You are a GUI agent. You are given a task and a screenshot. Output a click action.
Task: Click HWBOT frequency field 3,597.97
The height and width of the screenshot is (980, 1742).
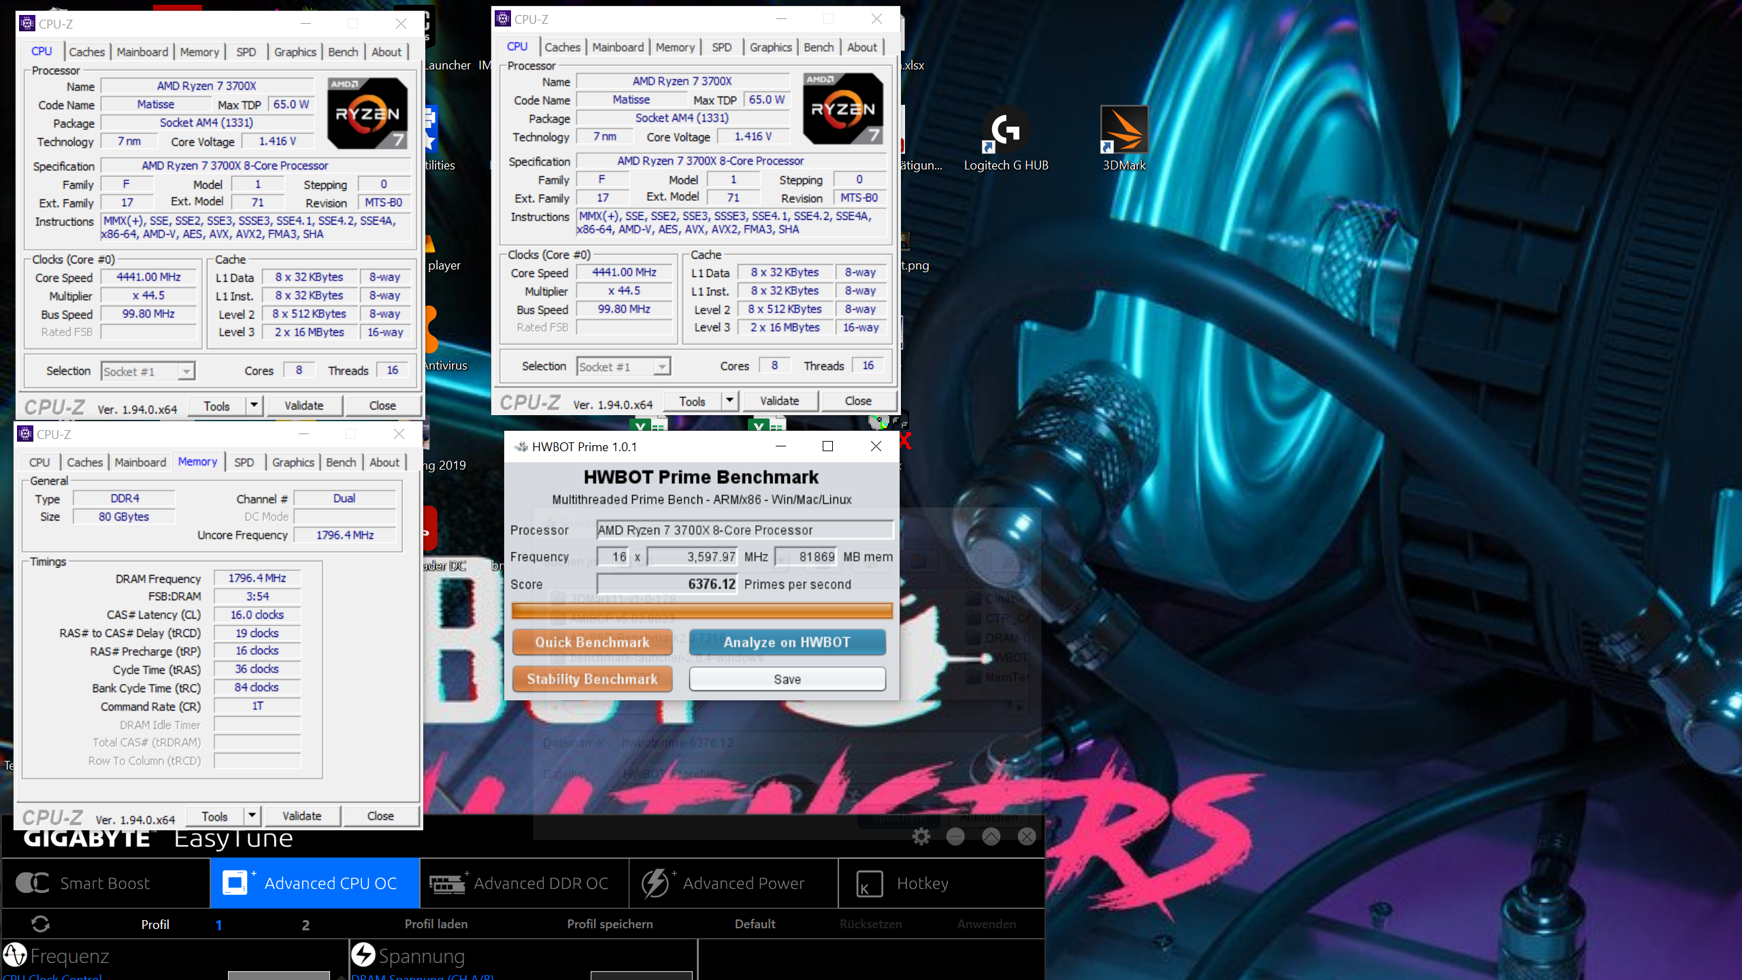point(692,556)
